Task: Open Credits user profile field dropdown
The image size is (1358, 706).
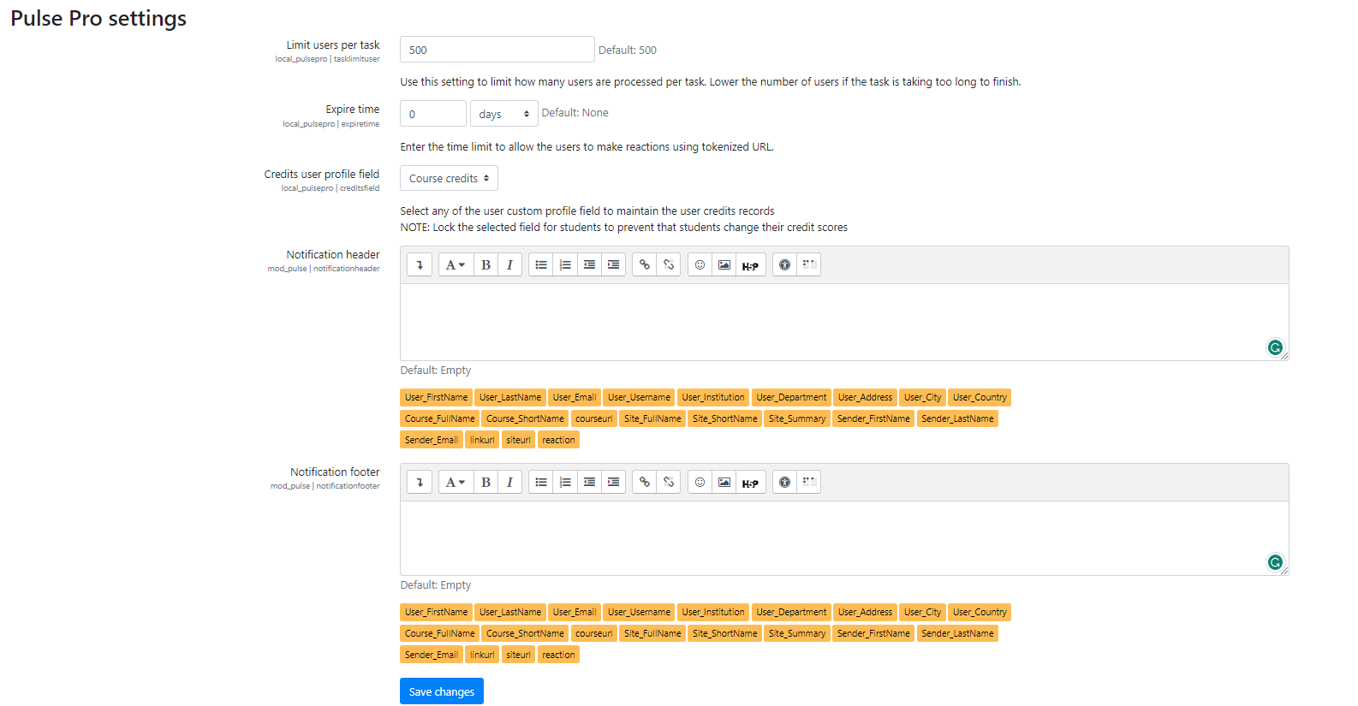Action: (x=449, y=179)
